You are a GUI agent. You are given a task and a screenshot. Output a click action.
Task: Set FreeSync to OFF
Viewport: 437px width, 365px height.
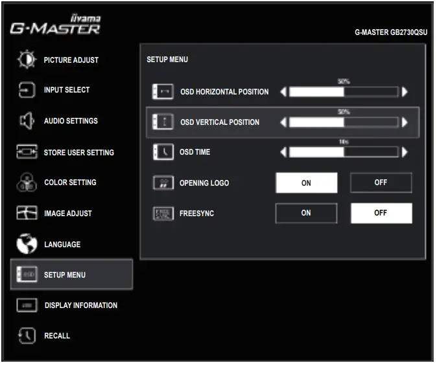click(x=381, y=213)
